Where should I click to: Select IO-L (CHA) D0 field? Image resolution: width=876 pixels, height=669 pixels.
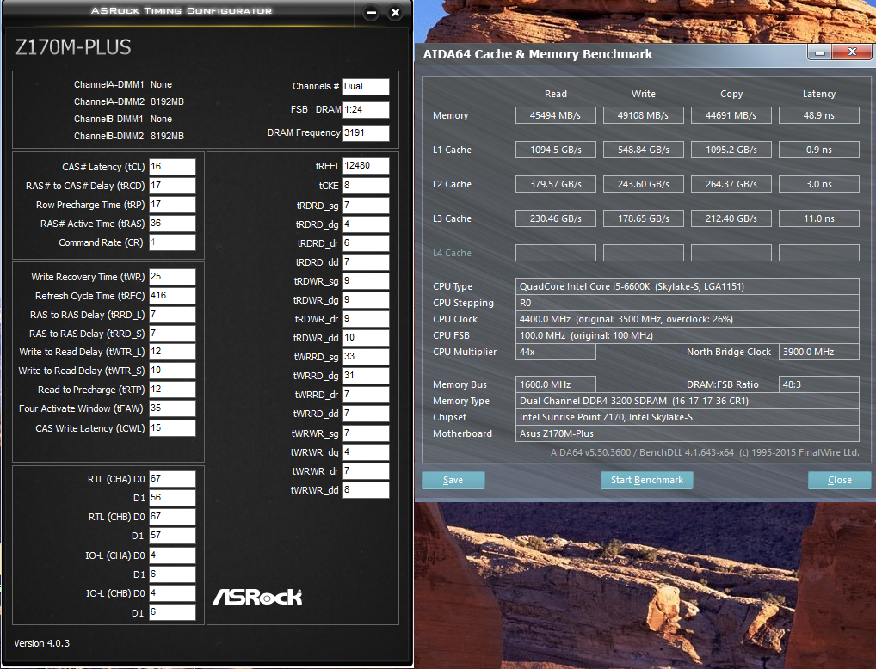coord(172,555)
